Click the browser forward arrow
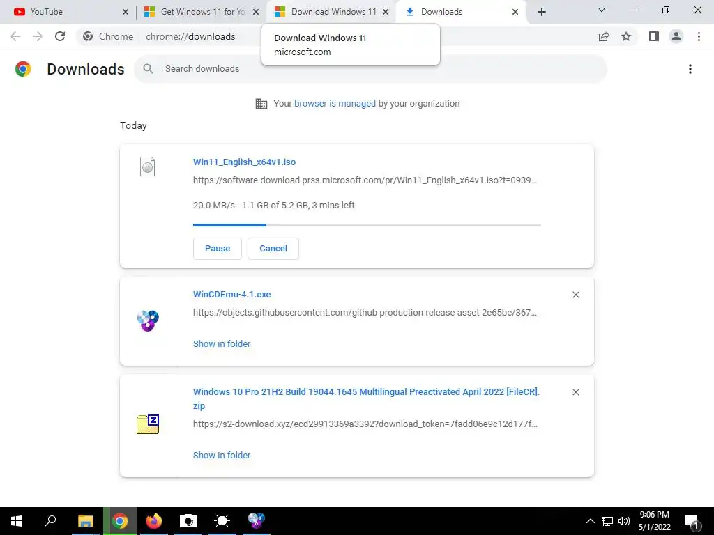 point(38,36)
